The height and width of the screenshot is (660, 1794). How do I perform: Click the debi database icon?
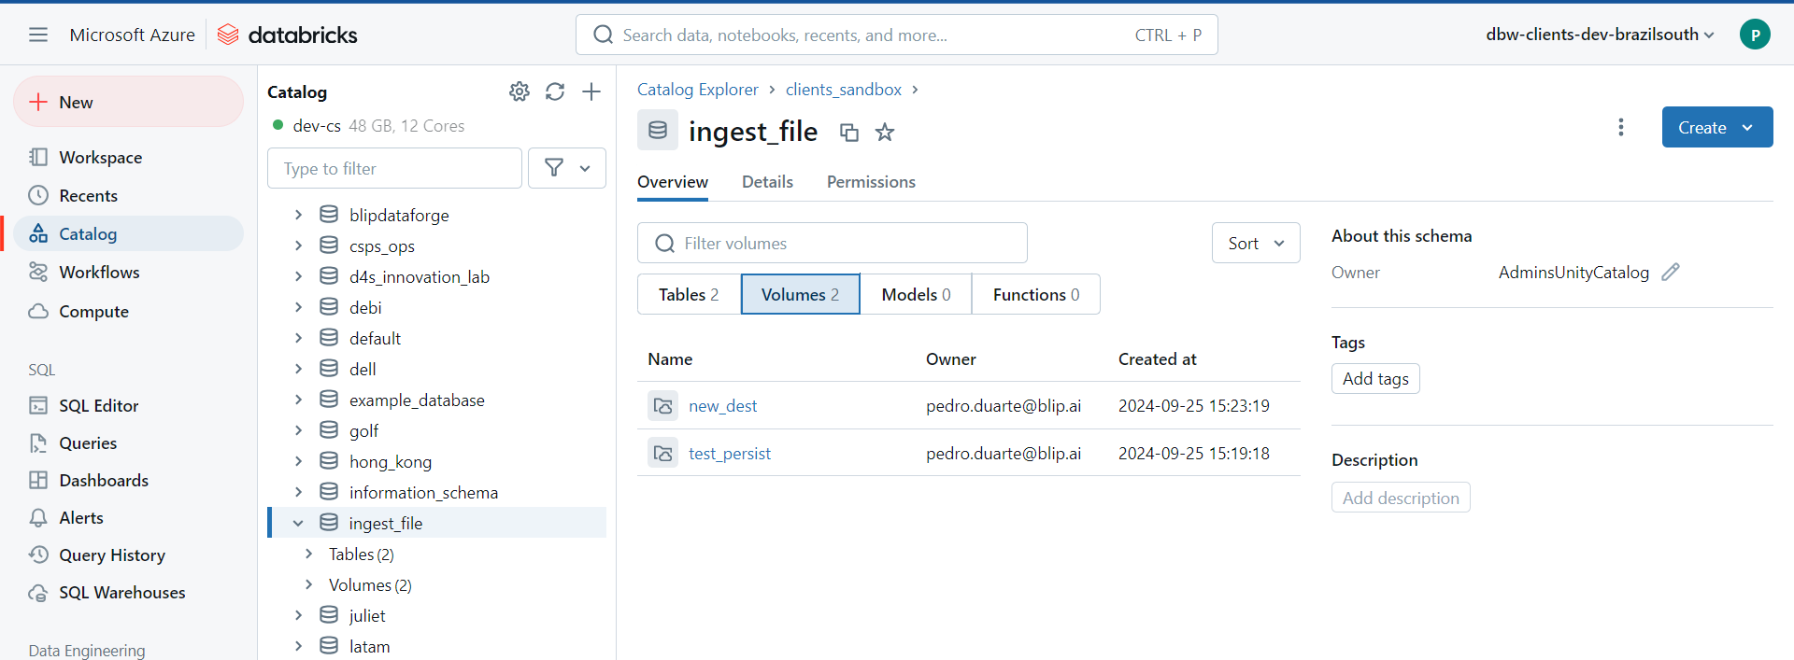click(x=329, y=307)
